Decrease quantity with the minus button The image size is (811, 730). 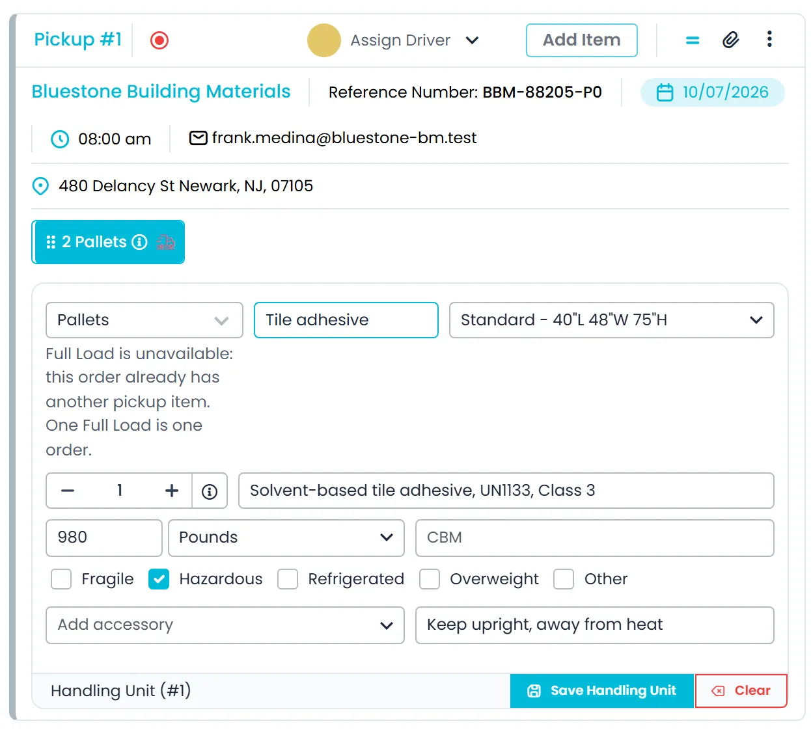pos(68,491)
